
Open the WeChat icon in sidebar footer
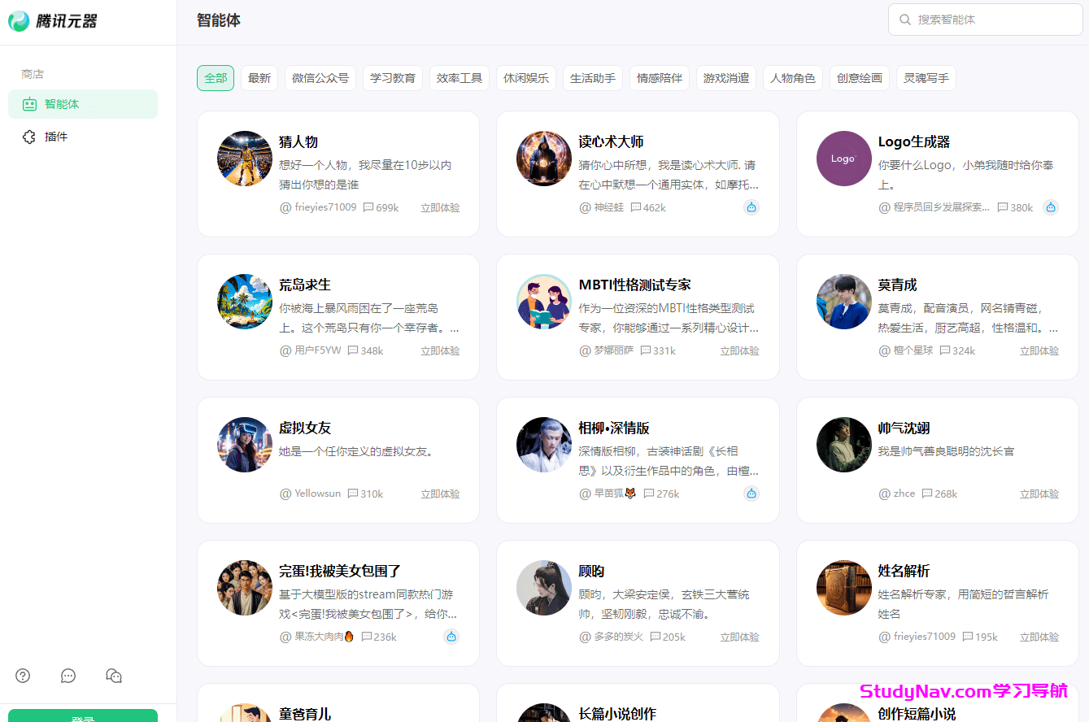pyautogui.click(x=114, y=676)
